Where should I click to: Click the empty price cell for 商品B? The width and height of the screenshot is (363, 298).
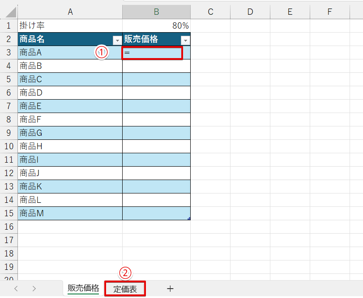[157, 66]
